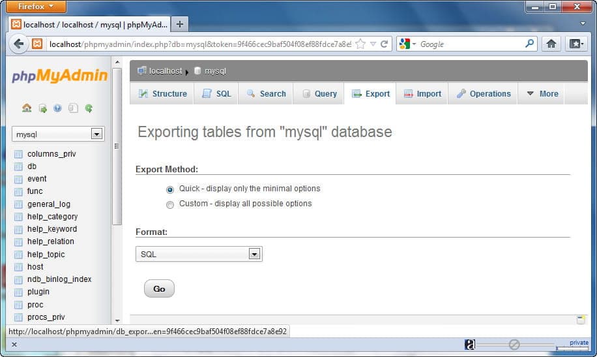Image resolution: width=597 pixels, height=357 pixels.
Task: Show URL history dropdown arrow
Action: point(373,44)
